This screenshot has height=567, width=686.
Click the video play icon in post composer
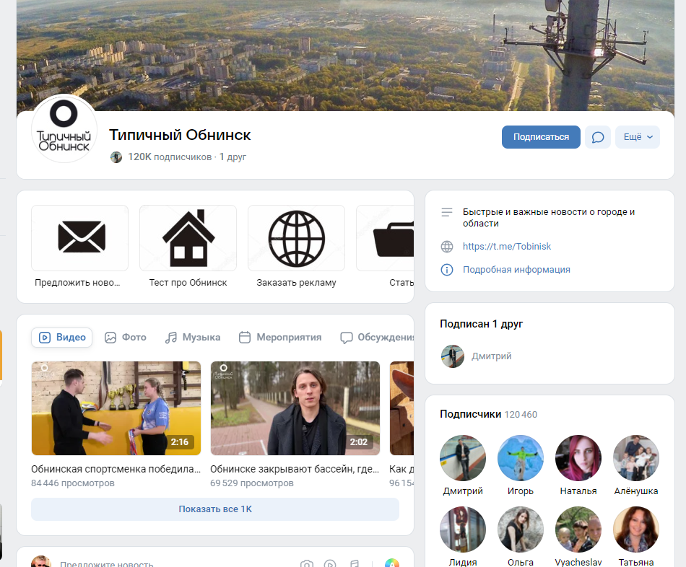330,563
